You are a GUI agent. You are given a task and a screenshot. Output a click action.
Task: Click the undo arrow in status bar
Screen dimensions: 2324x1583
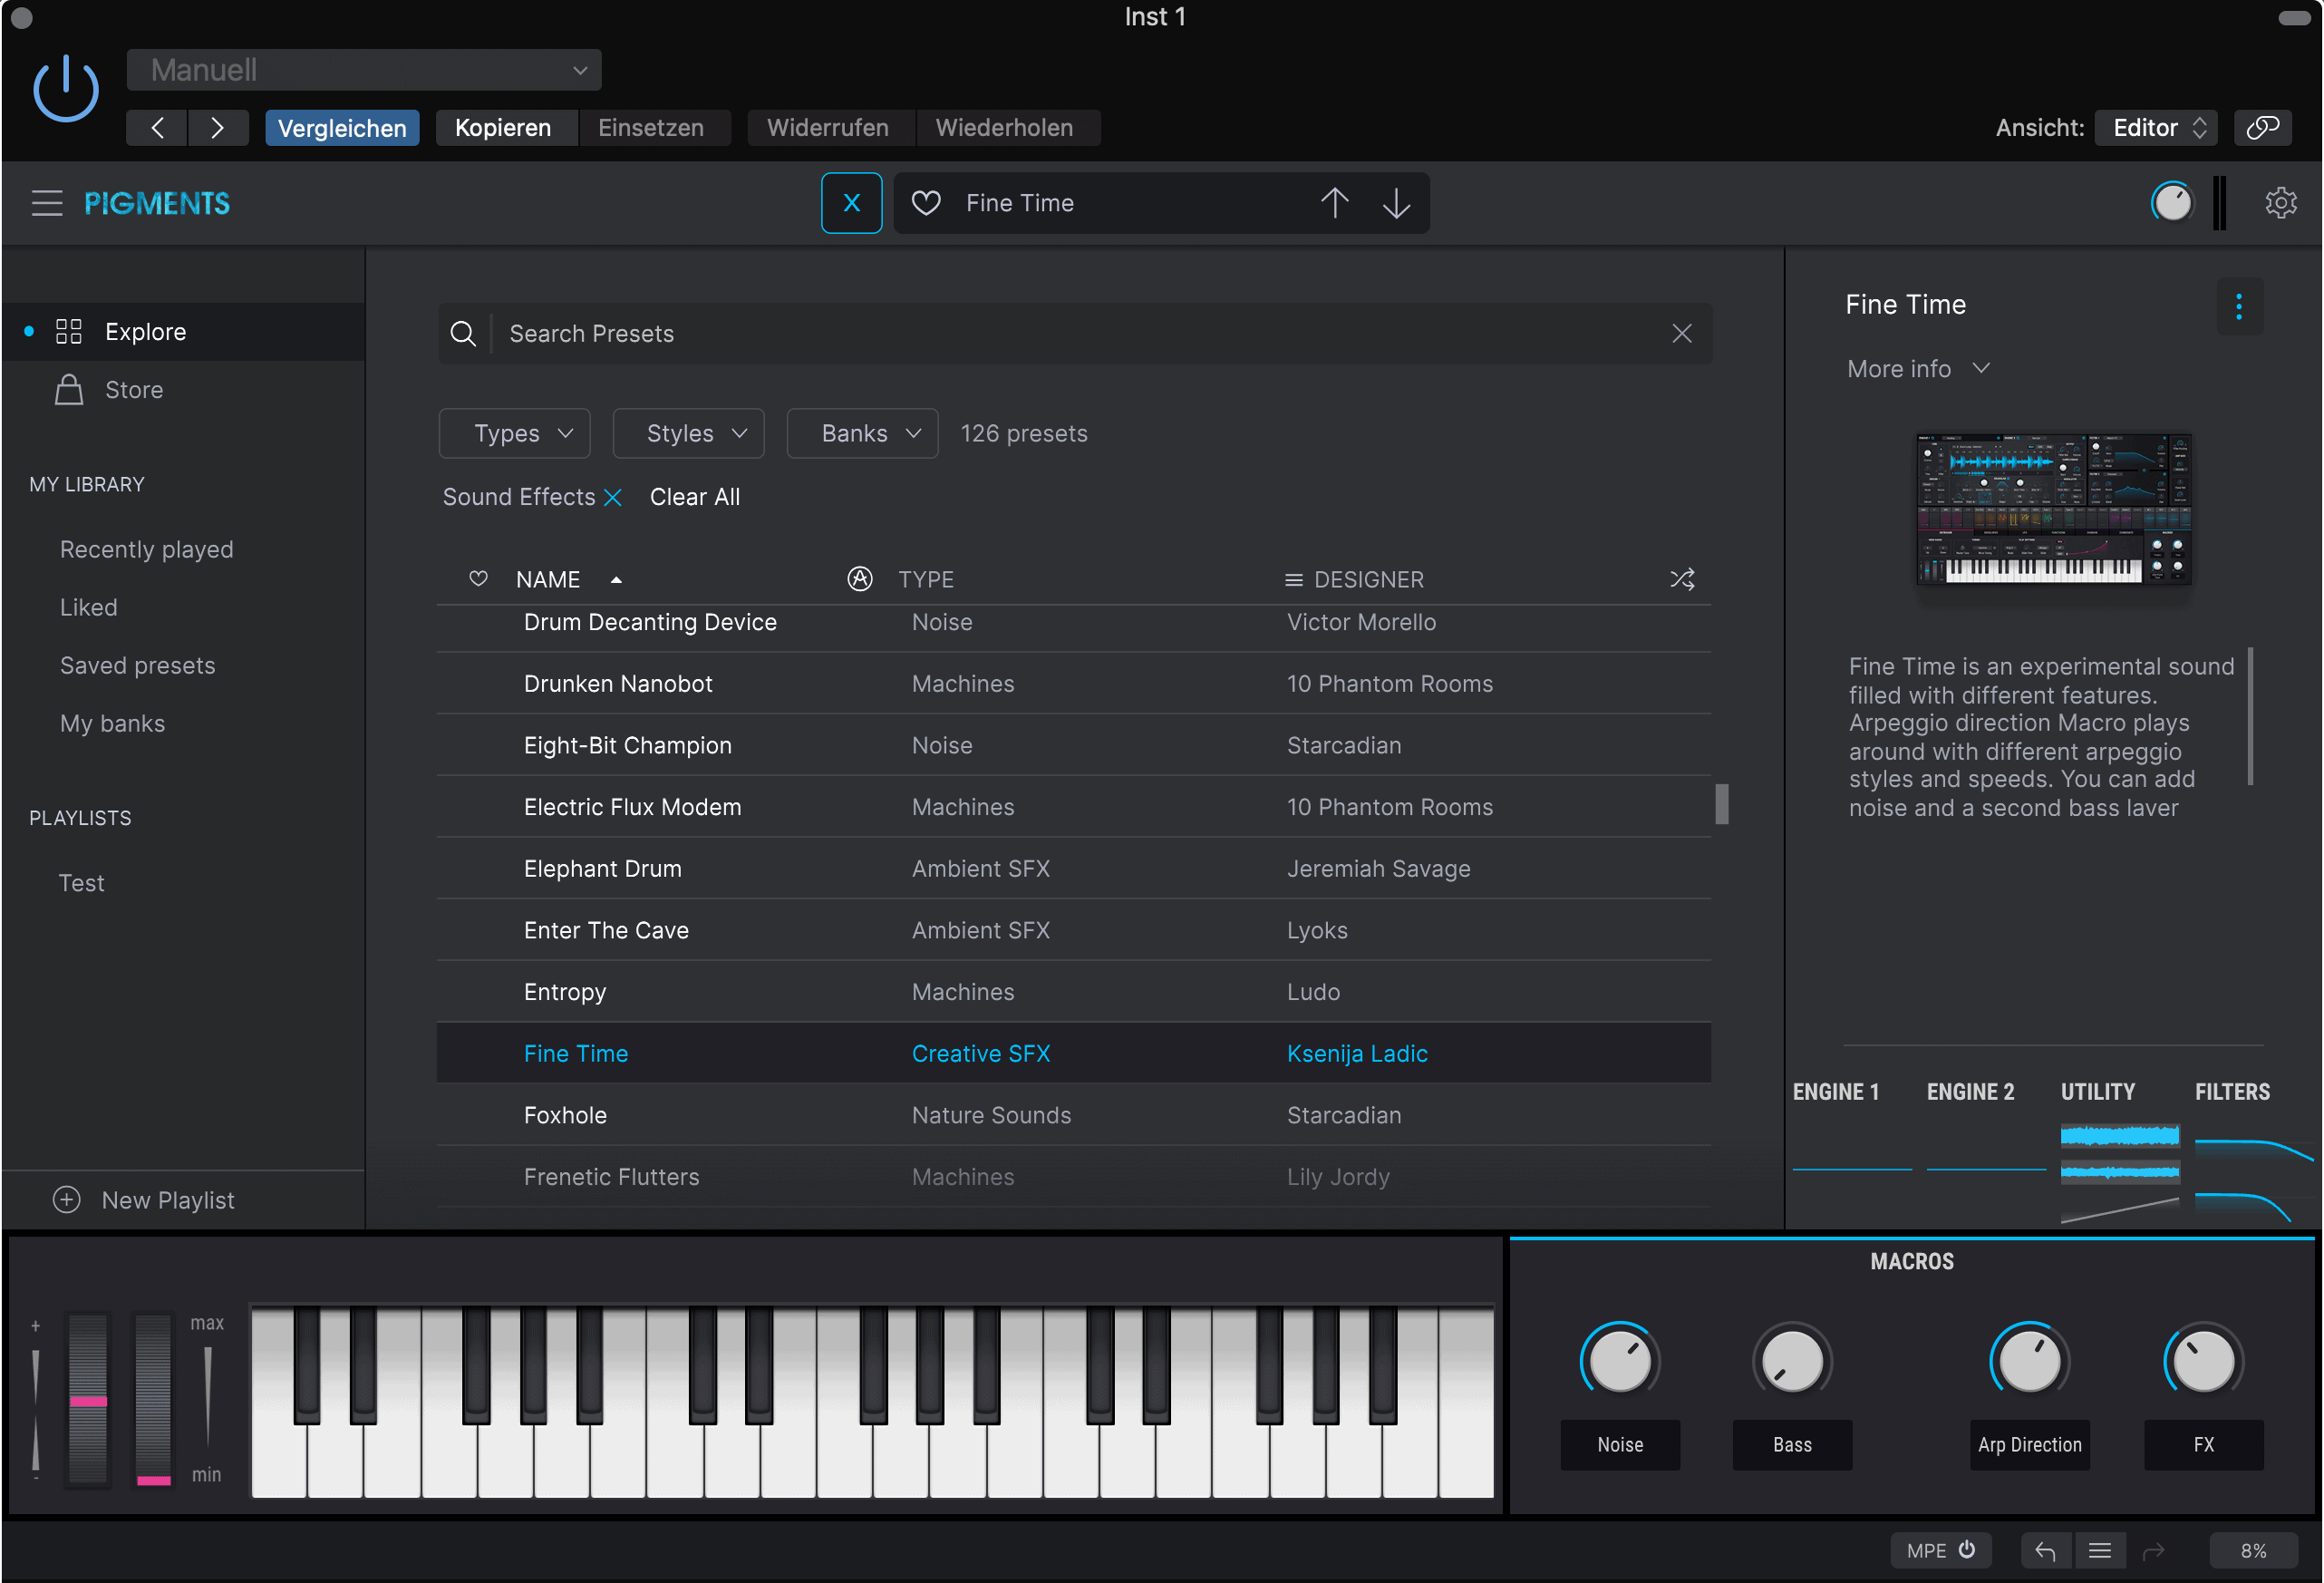(2045, 1550)
